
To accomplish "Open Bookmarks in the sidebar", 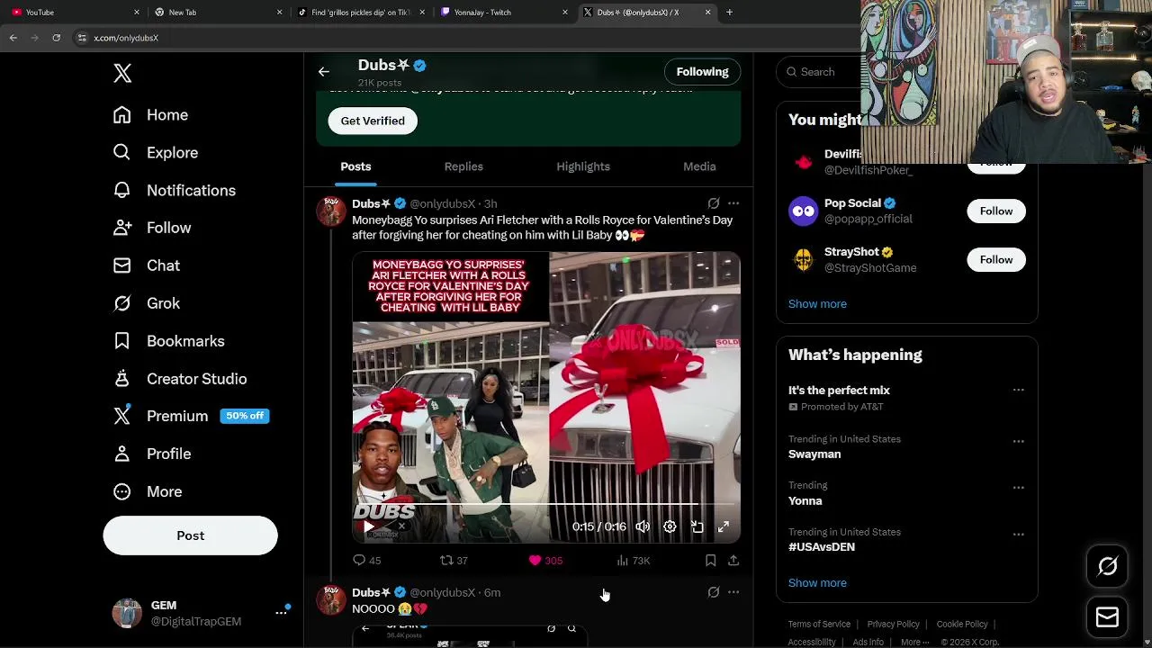I will (169, 342).
